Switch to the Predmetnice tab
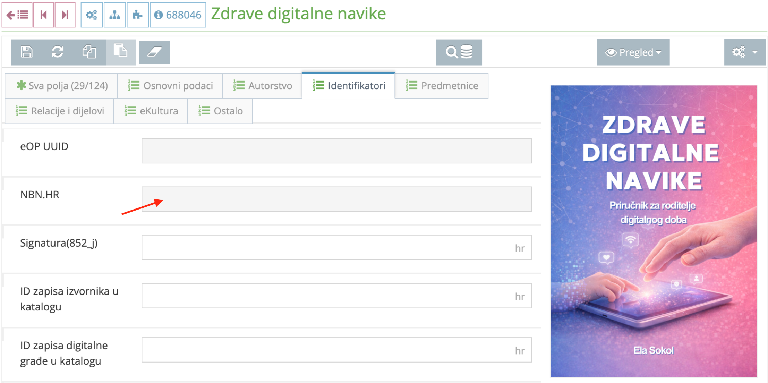The image size is (768, 383). pos(441,85)
